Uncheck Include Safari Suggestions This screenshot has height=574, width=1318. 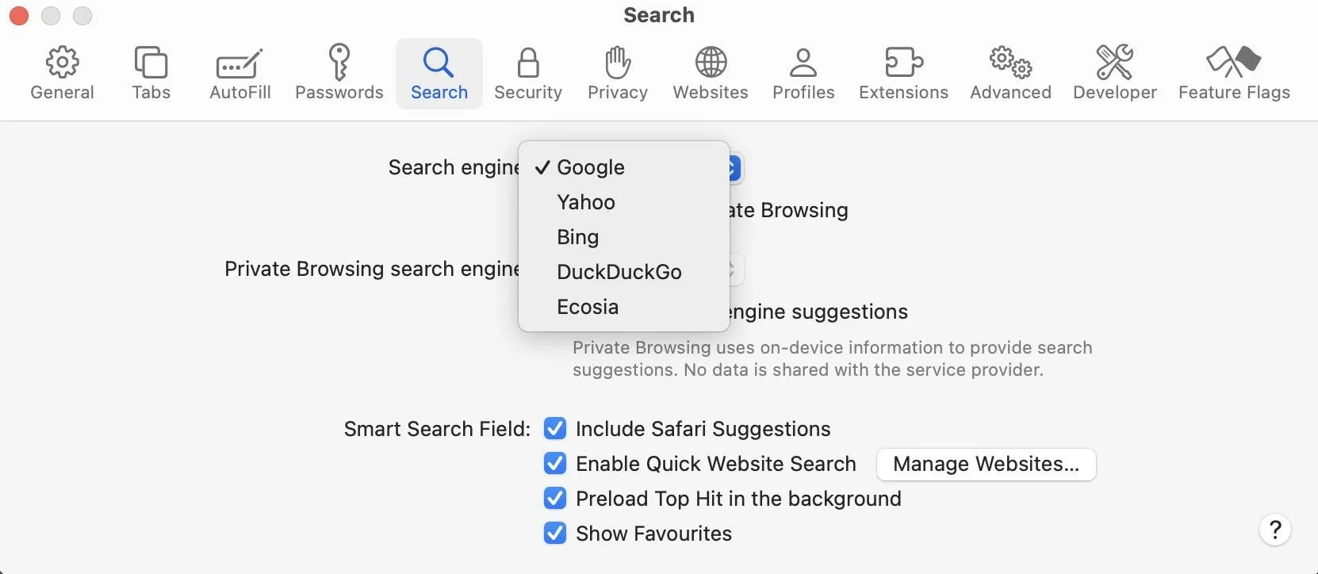tap(555, 429)
